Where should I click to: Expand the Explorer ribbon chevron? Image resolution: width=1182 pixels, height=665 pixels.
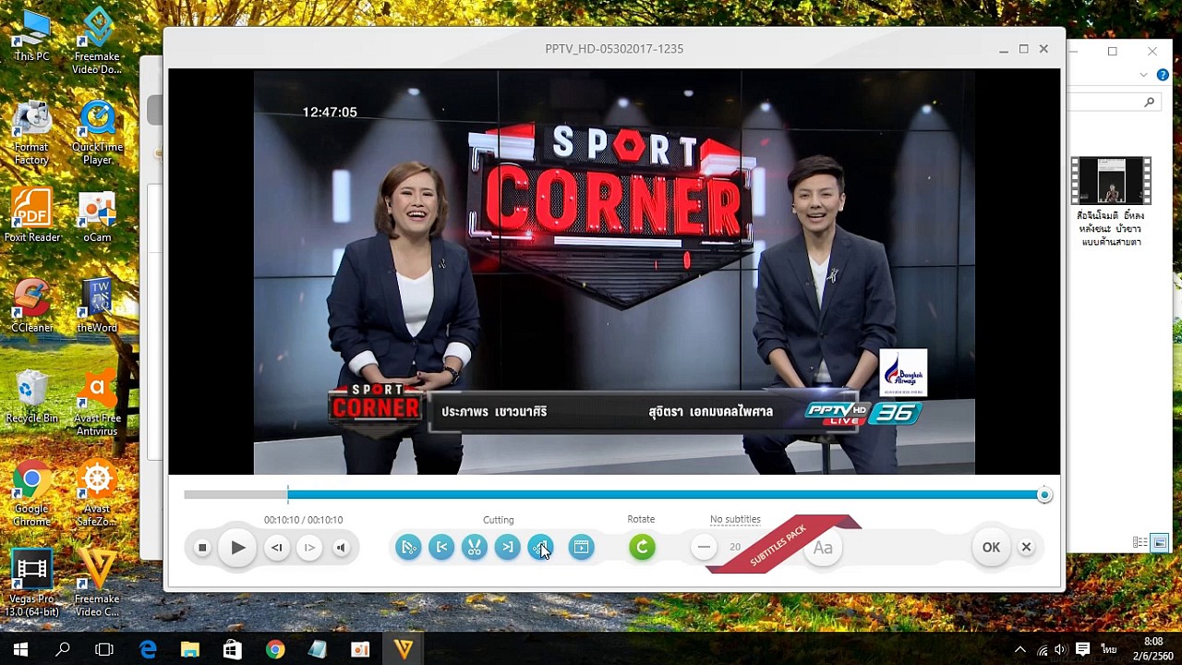(x=1143, y=75)
